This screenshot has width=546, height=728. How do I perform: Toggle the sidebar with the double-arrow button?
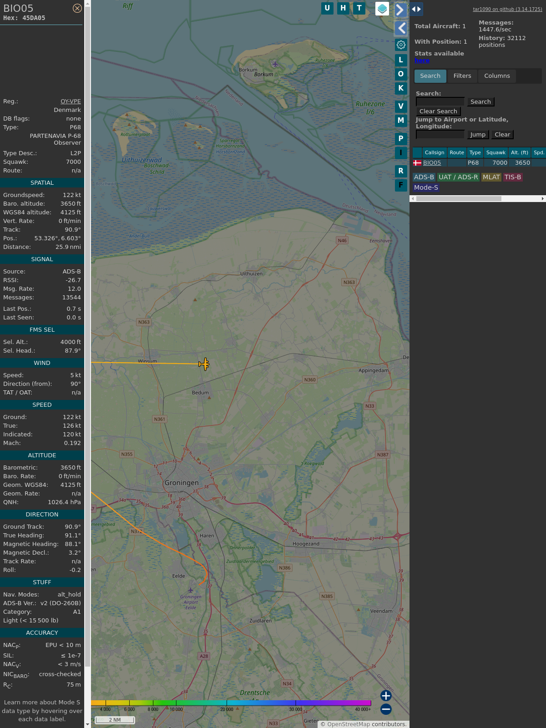click(416, 9)
